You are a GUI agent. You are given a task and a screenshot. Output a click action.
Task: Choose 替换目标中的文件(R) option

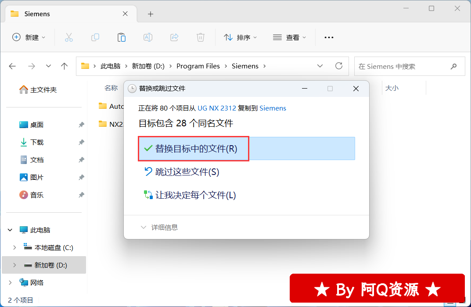tap(247, 149)
